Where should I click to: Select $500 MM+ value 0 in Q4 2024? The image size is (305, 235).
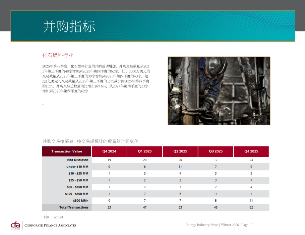click(109, 201)
